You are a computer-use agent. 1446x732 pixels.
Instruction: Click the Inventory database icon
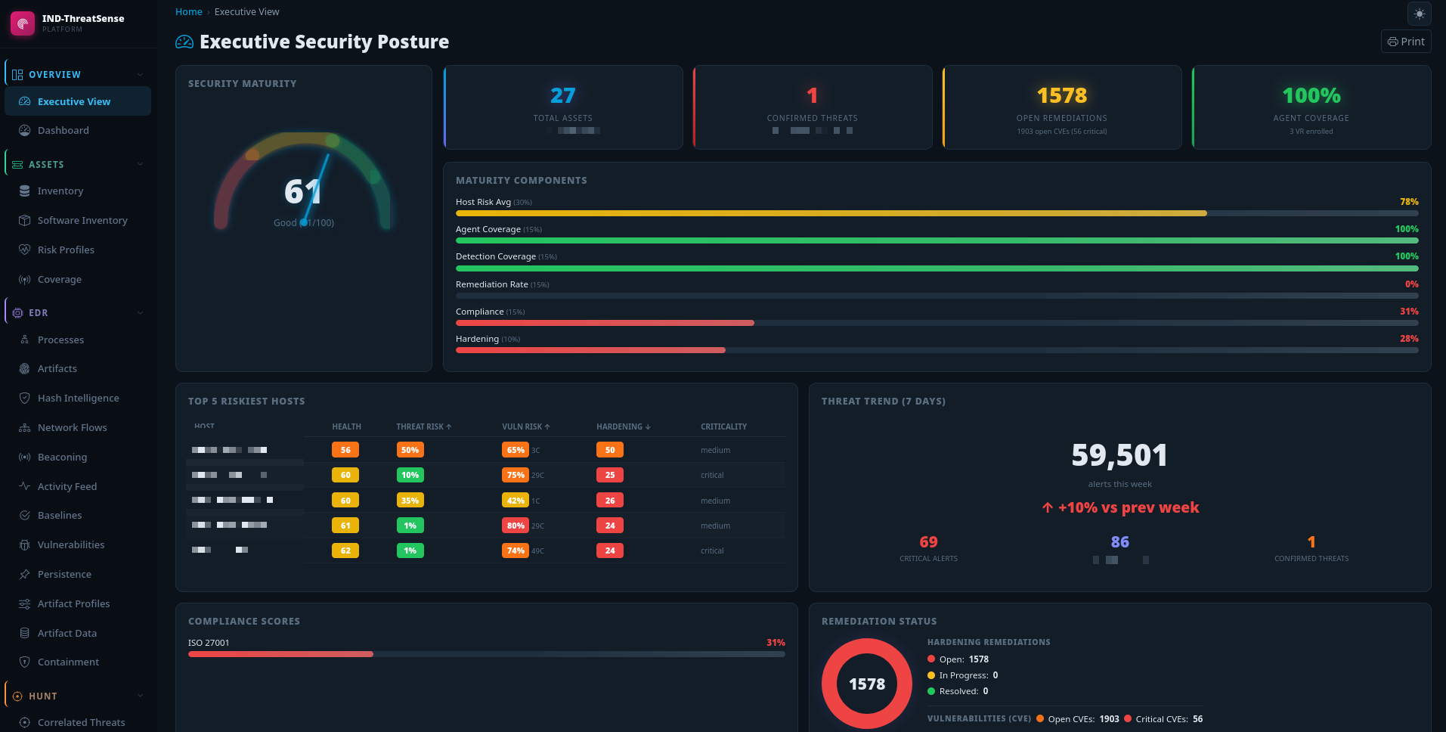tap(24, 191)
